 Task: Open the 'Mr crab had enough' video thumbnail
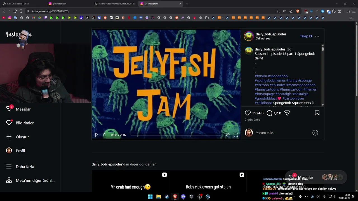pos(130,181)
